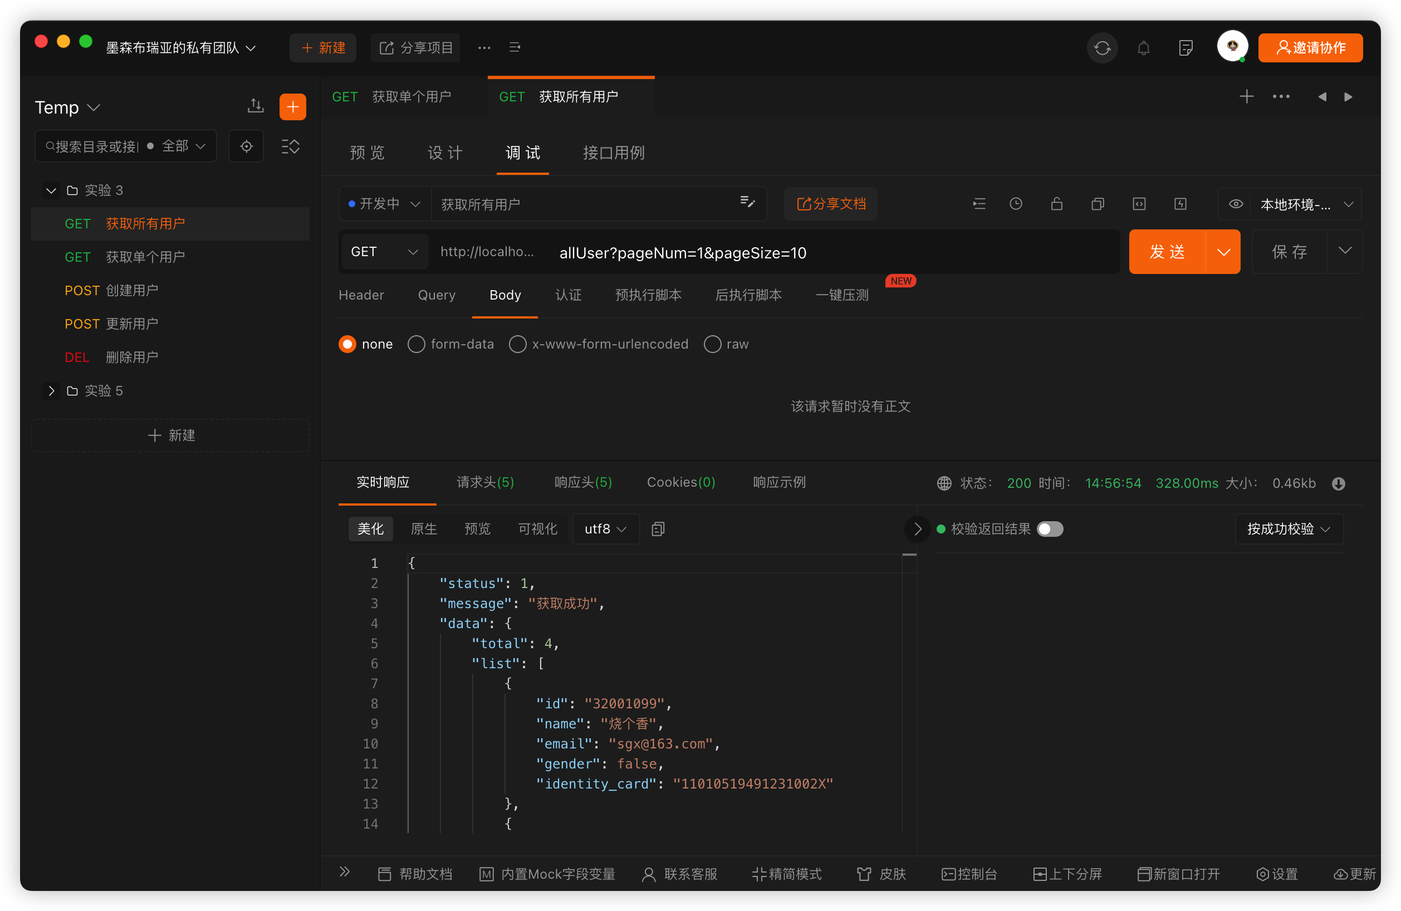The width and height of the screenshot is (1401, 911).
Task: Click the duplicate copy icon in toolbar
Action: click(1098, 204)
